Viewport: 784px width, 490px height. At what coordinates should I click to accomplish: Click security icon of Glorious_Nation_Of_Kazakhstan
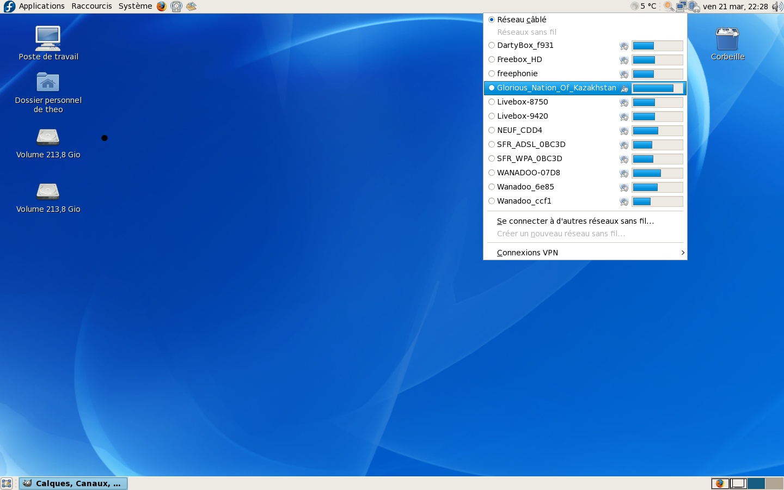coord(624,88)
